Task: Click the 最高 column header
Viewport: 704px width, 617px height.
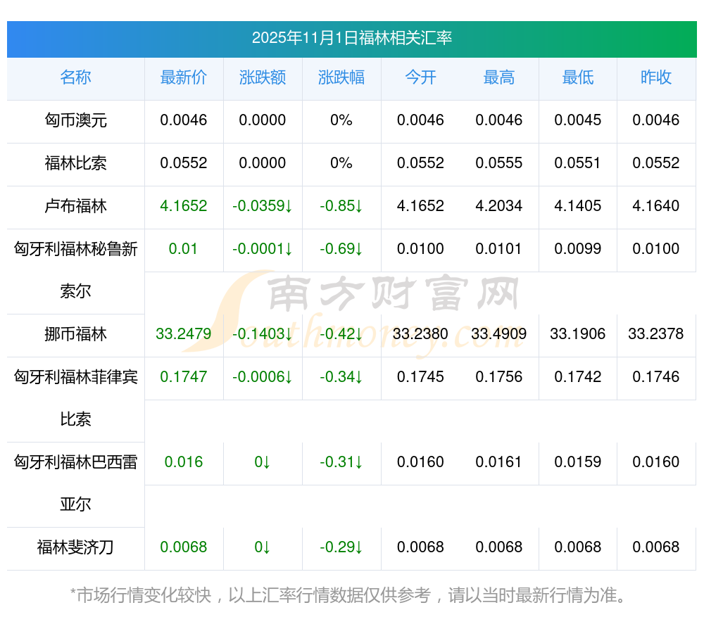Action: pyautogui.click(x=499, y=78)
